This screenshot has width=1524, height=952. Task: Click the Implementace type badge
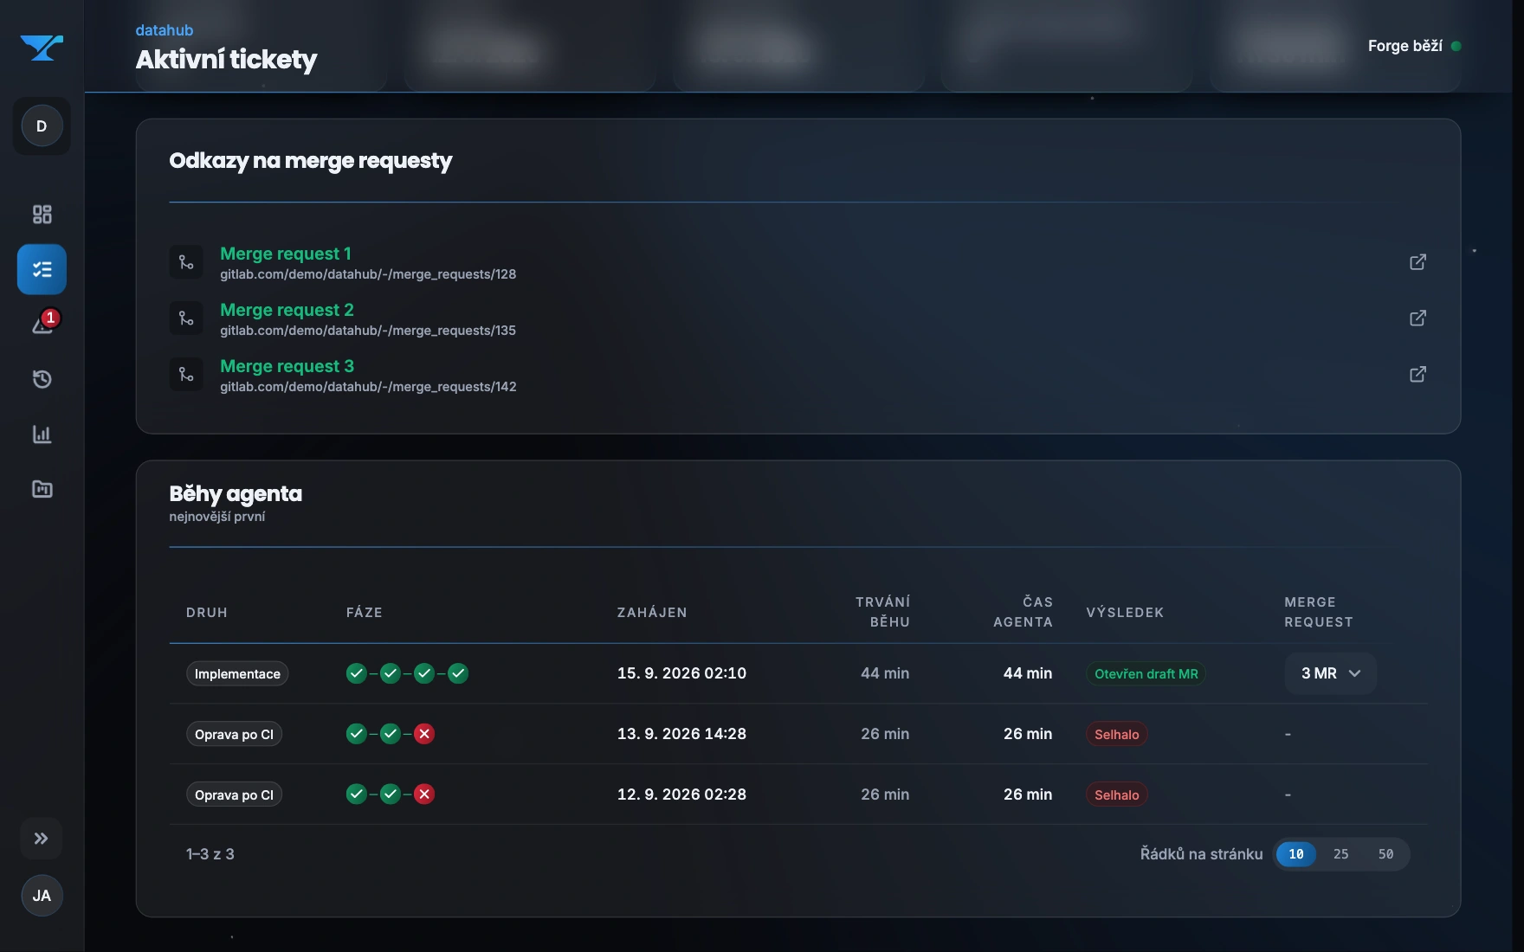click(237, 673)
